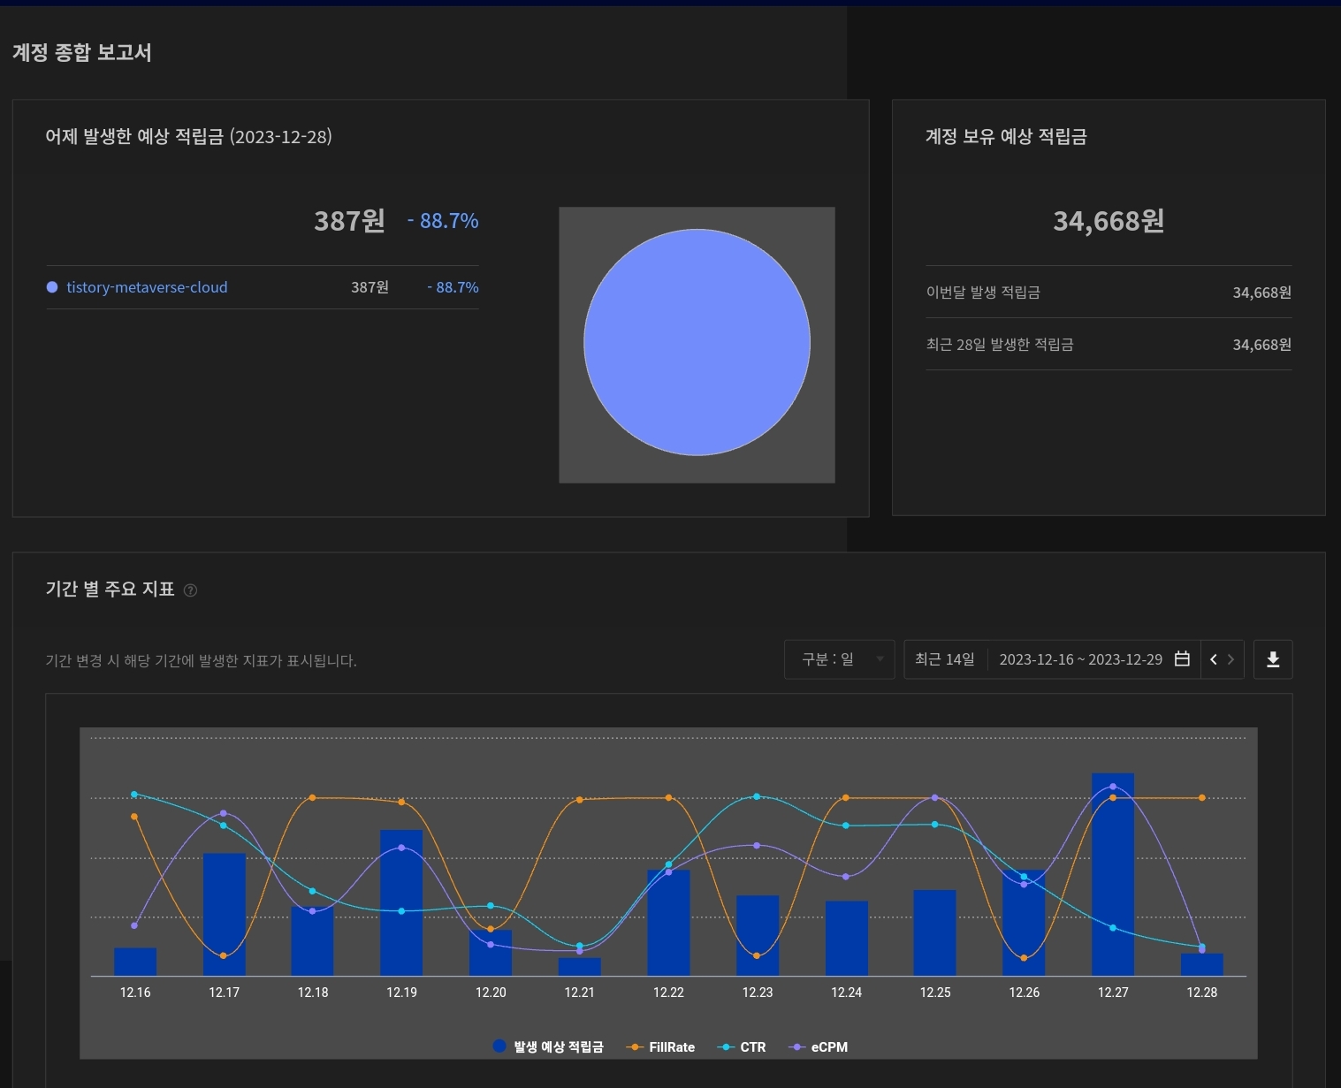Select the 12.16 CTR data point
The height and width of the screenshot is (1088, 1341).
(x=134, y=794)
